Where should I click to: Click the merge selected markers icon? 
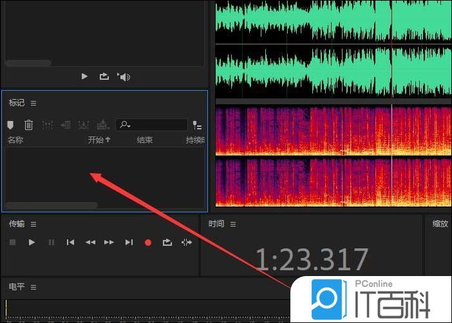click(x=47, y=125)
